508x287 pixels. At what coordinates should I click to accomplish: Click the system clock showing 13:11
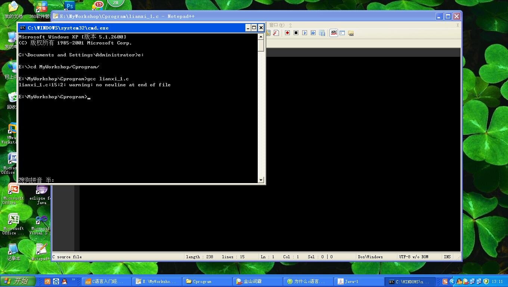click(x=497, y=281)
